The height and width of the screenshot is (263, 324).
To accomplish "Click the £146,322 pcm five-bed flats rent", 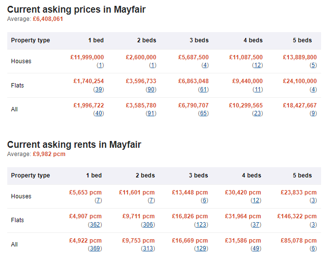I will coord(297,216).
